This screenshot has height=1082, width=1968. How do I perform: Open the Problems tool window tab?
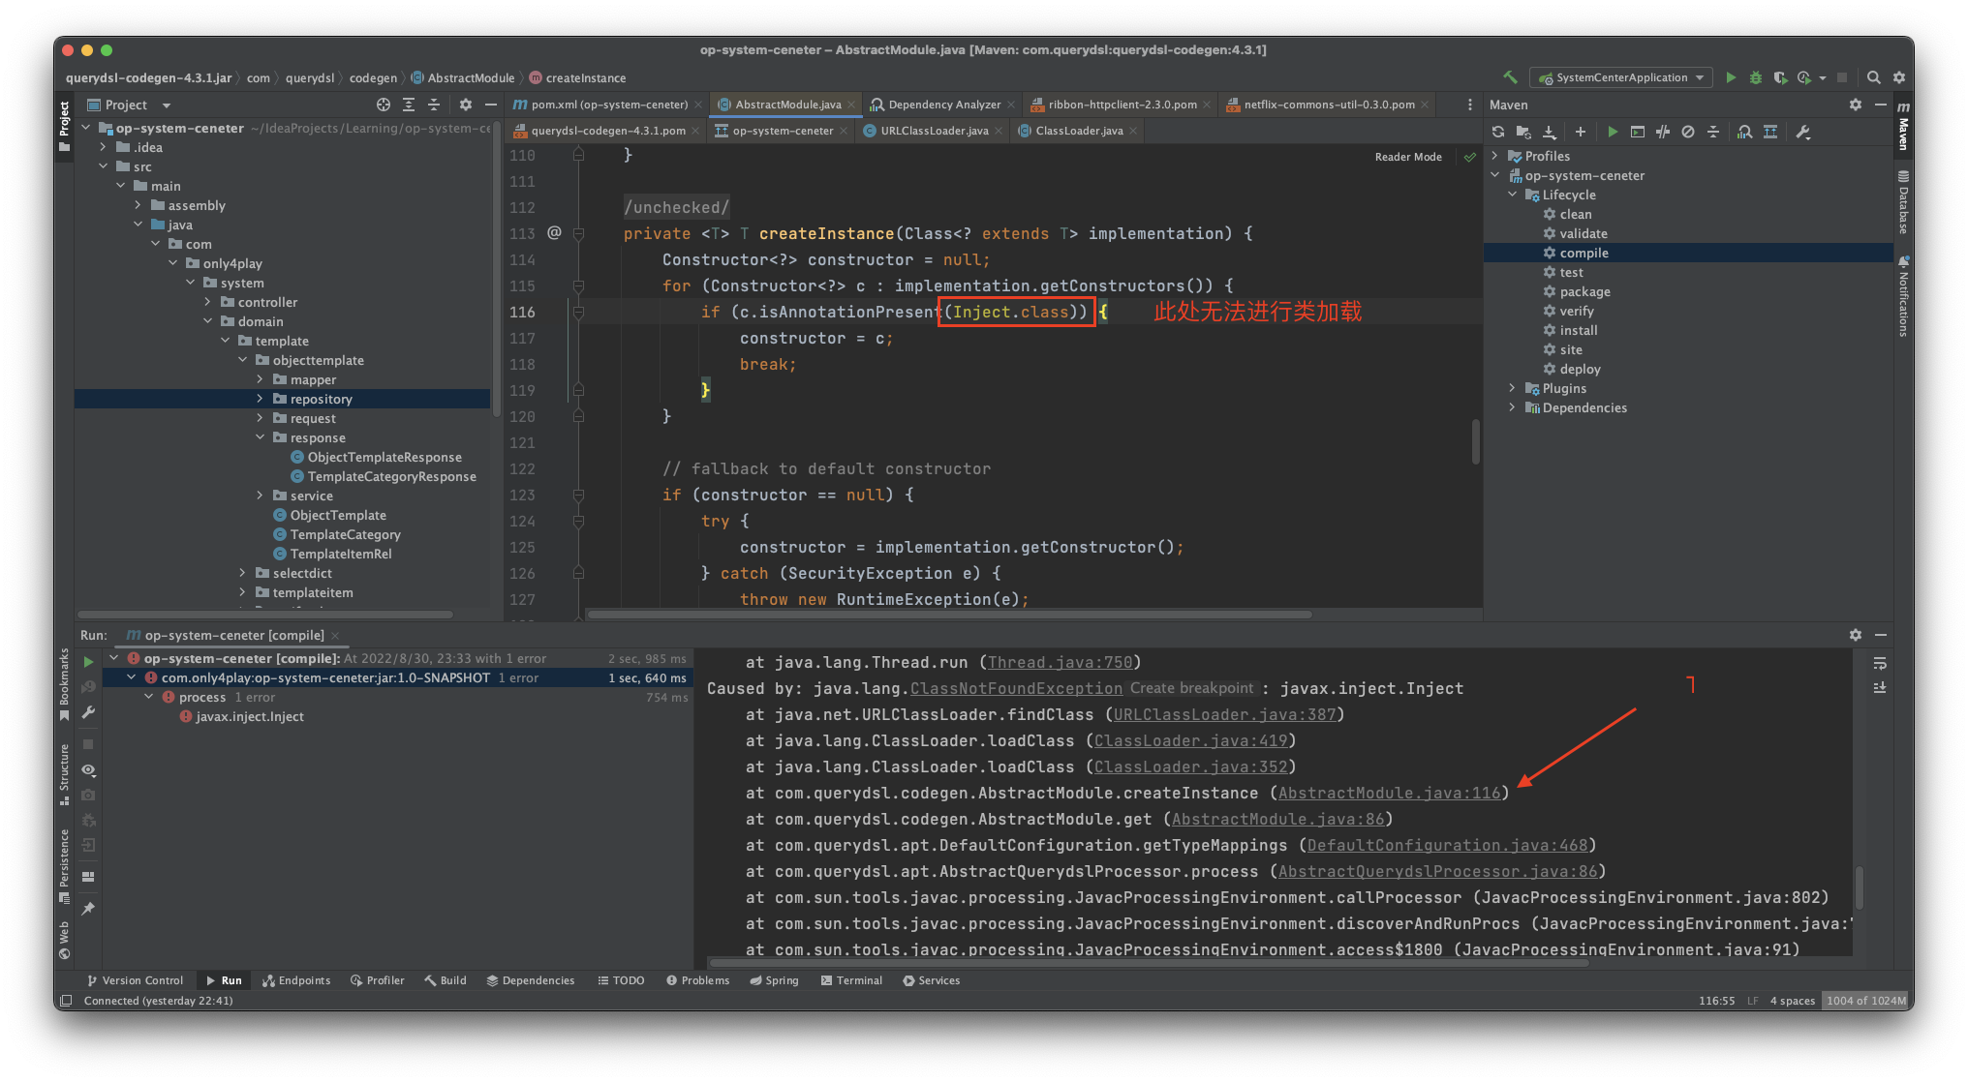coord(697,980)
